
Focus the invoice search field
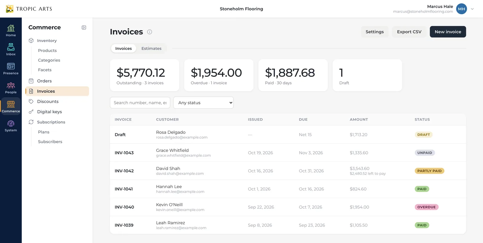[x=140, y=103]
